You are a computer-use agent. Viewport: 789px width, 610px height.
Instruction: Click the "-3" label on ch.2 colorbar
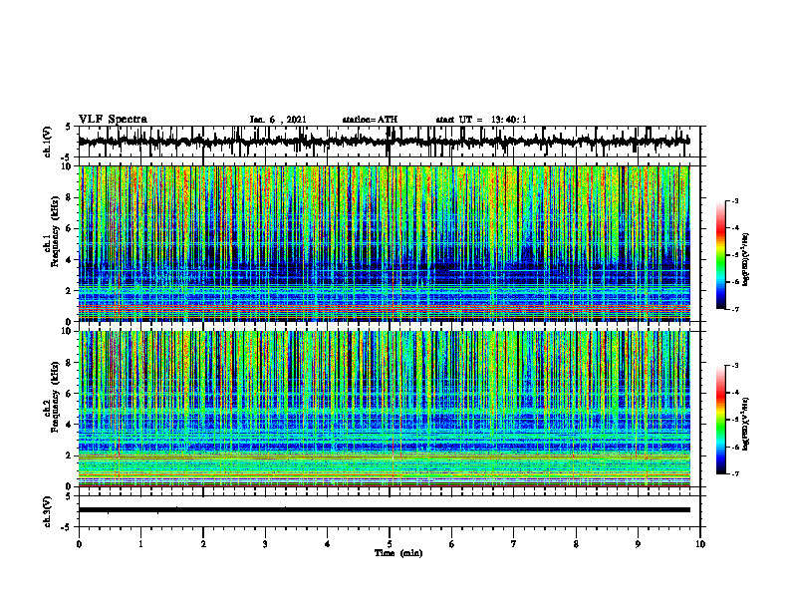[x=735, y=366]
